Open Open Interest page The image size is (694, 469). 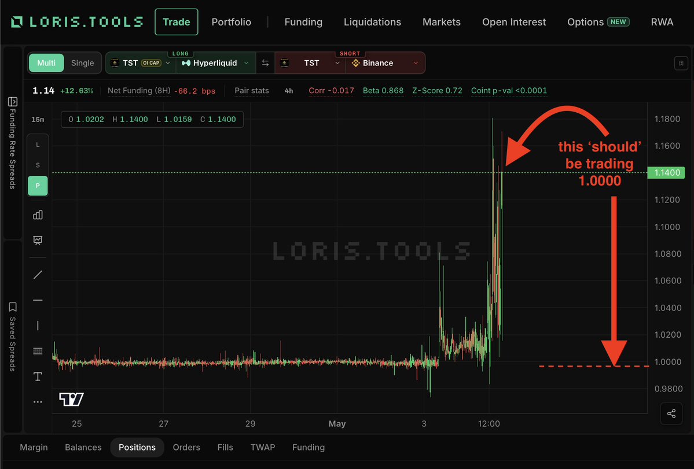pos(514,21)
